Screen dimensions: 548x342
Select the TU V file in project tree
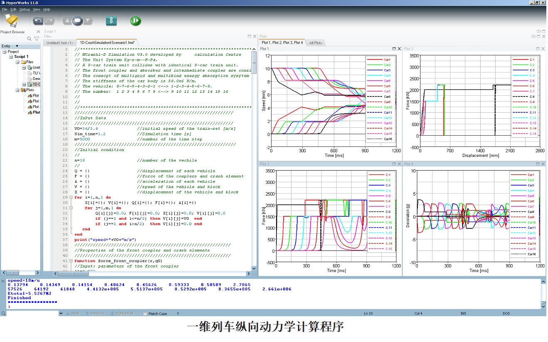[x=34, y=73]
